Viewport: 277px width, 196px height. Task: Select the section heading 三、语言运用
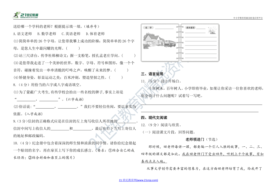click(x=152, y=74)
